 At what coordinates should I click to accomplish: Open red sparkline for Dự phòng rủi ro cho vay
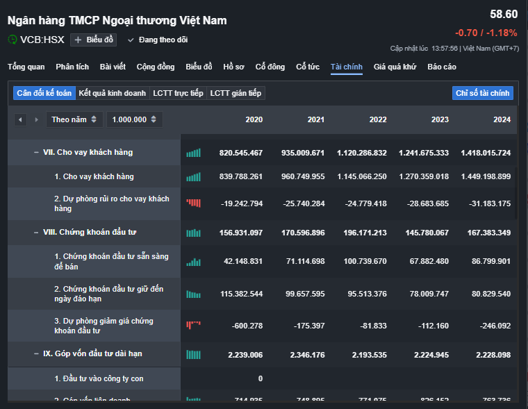[193, 203]
